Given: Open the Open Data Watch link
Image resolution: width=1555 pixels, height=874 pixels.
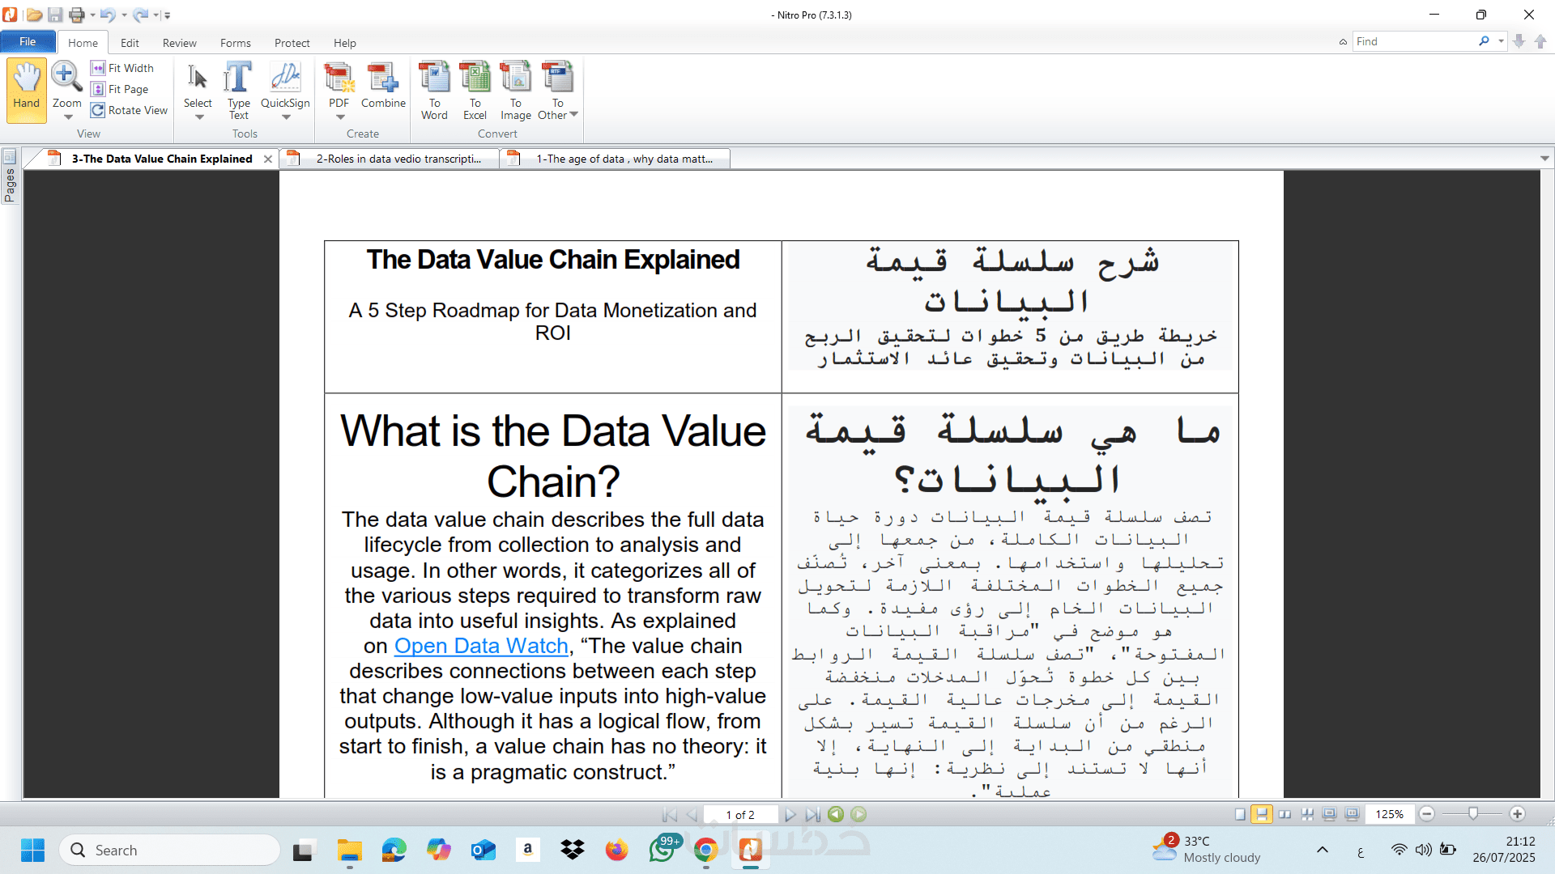Looking at the screenshot, I should click(x=481, y=646).
